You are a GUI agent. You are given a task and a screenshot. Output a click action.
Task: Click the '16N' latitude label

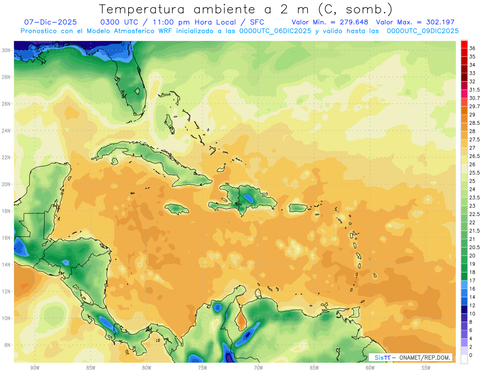[6, 238]
